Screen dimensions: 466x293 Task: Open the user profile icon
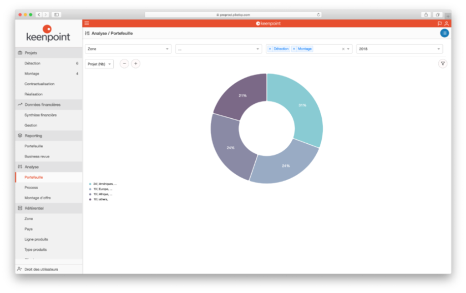coord(446,23)
